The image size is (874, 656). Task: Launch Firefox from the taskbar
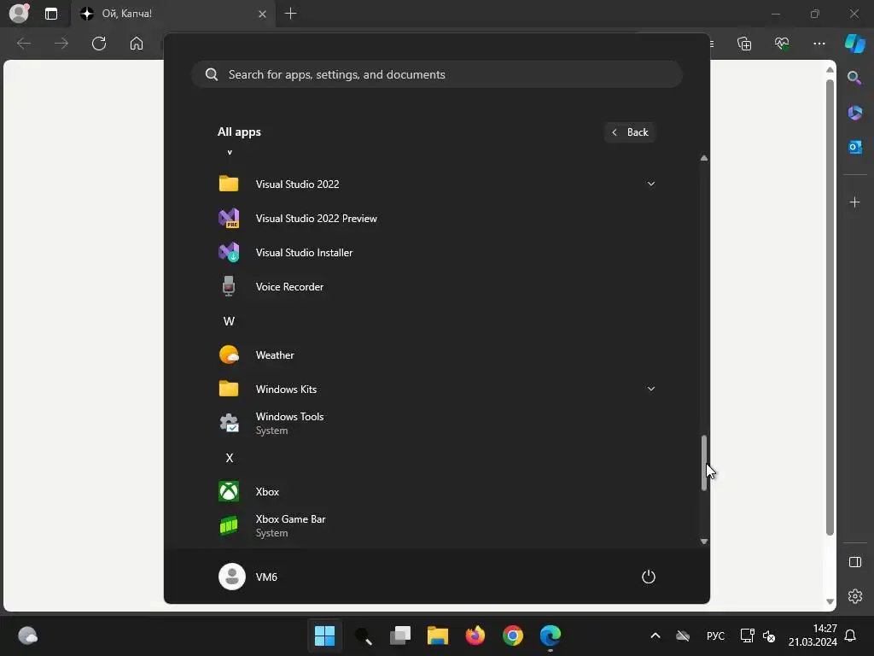point(475,635)
